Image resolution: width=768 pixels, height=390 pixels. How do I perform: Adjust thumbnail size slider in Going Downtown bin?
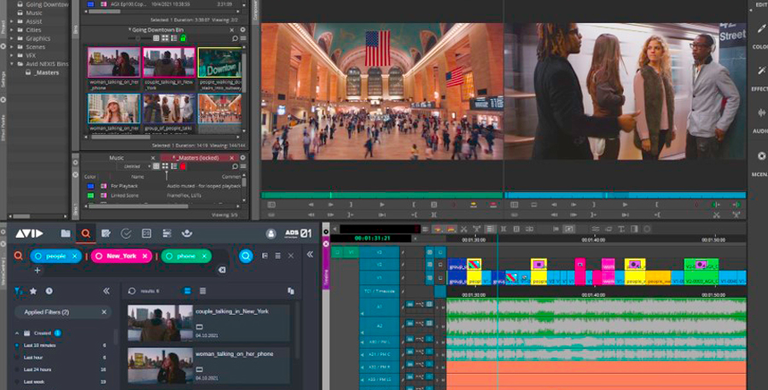click(138, 38)
